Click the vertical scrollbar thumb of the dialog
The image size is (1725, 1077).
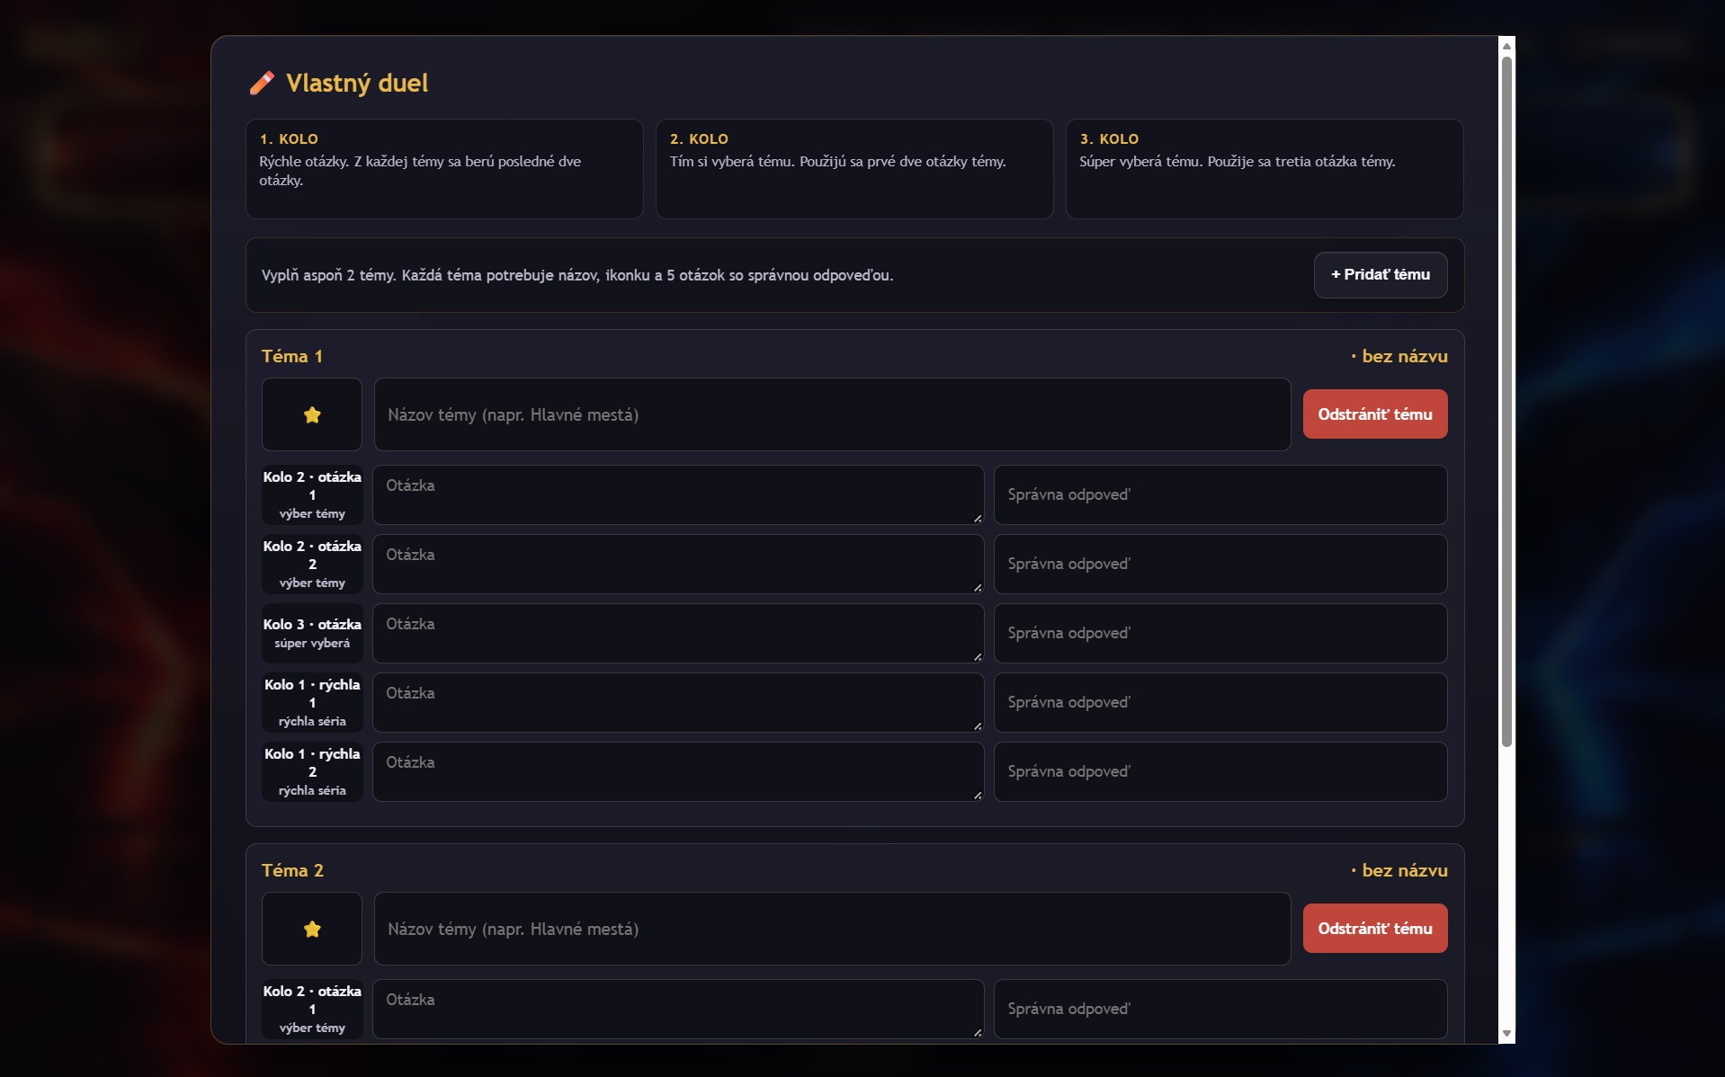tap(1506, 402)
